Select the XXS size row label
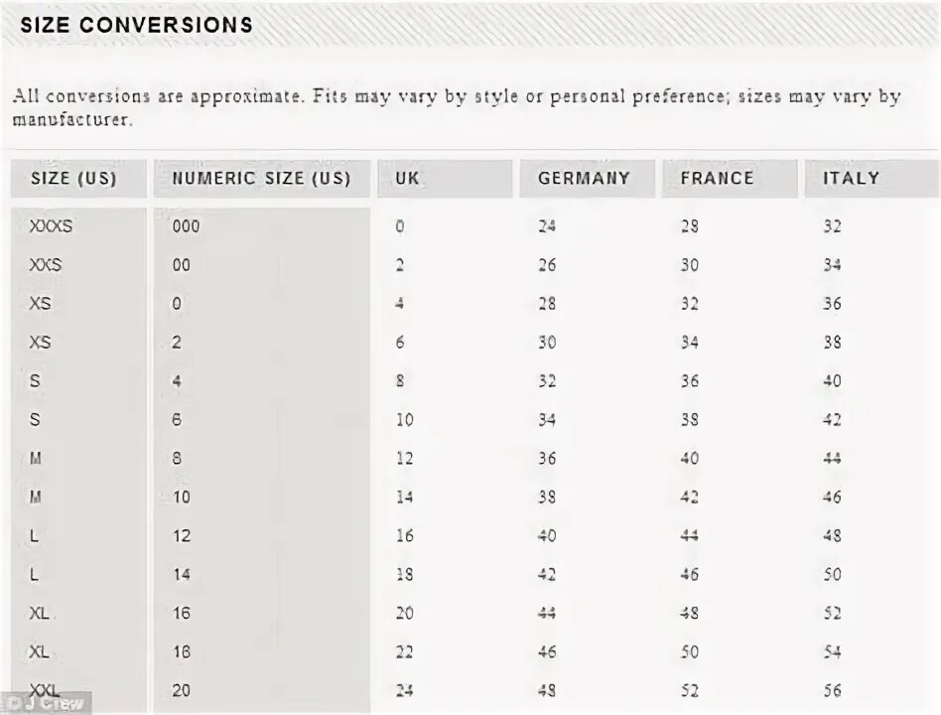Screen dimensions: 941x715 [46, 265]
